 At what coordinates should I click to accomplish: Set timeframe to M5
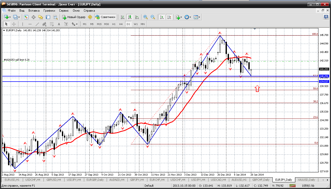click(92, 24)
